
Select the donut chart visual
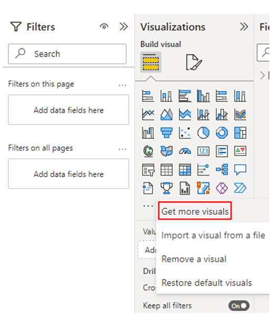coord(222,132)
